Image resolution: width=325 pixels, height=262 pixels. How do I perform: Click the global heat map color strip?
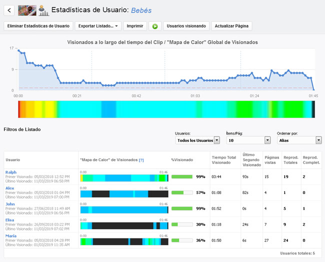[x=166, y=109]
